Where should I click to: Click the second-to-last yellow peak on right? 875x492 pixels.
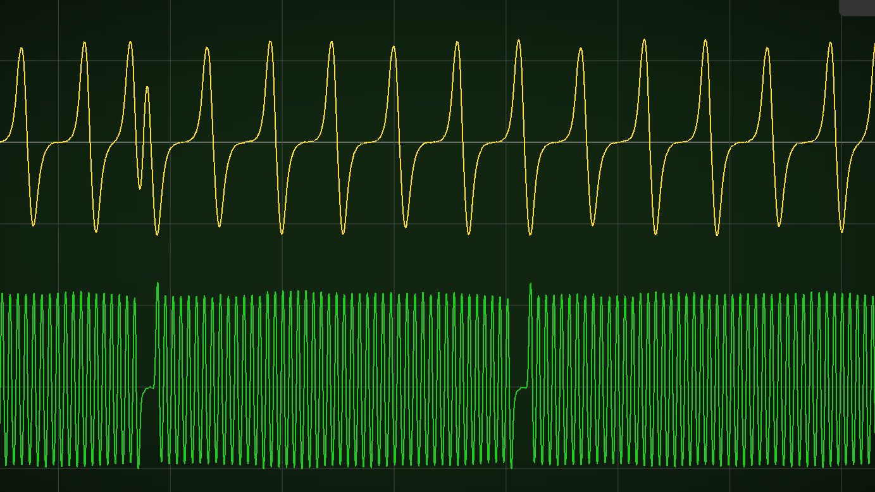click(767, 49)
